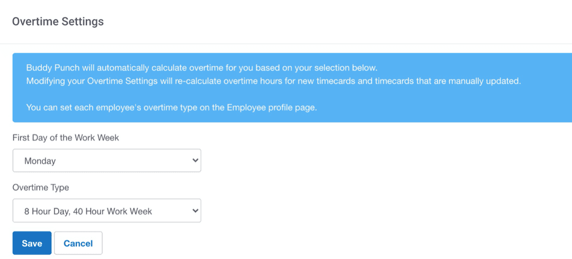Click the blue Save button
Viewport: 572px width, 259px height.
click(32, 243)
